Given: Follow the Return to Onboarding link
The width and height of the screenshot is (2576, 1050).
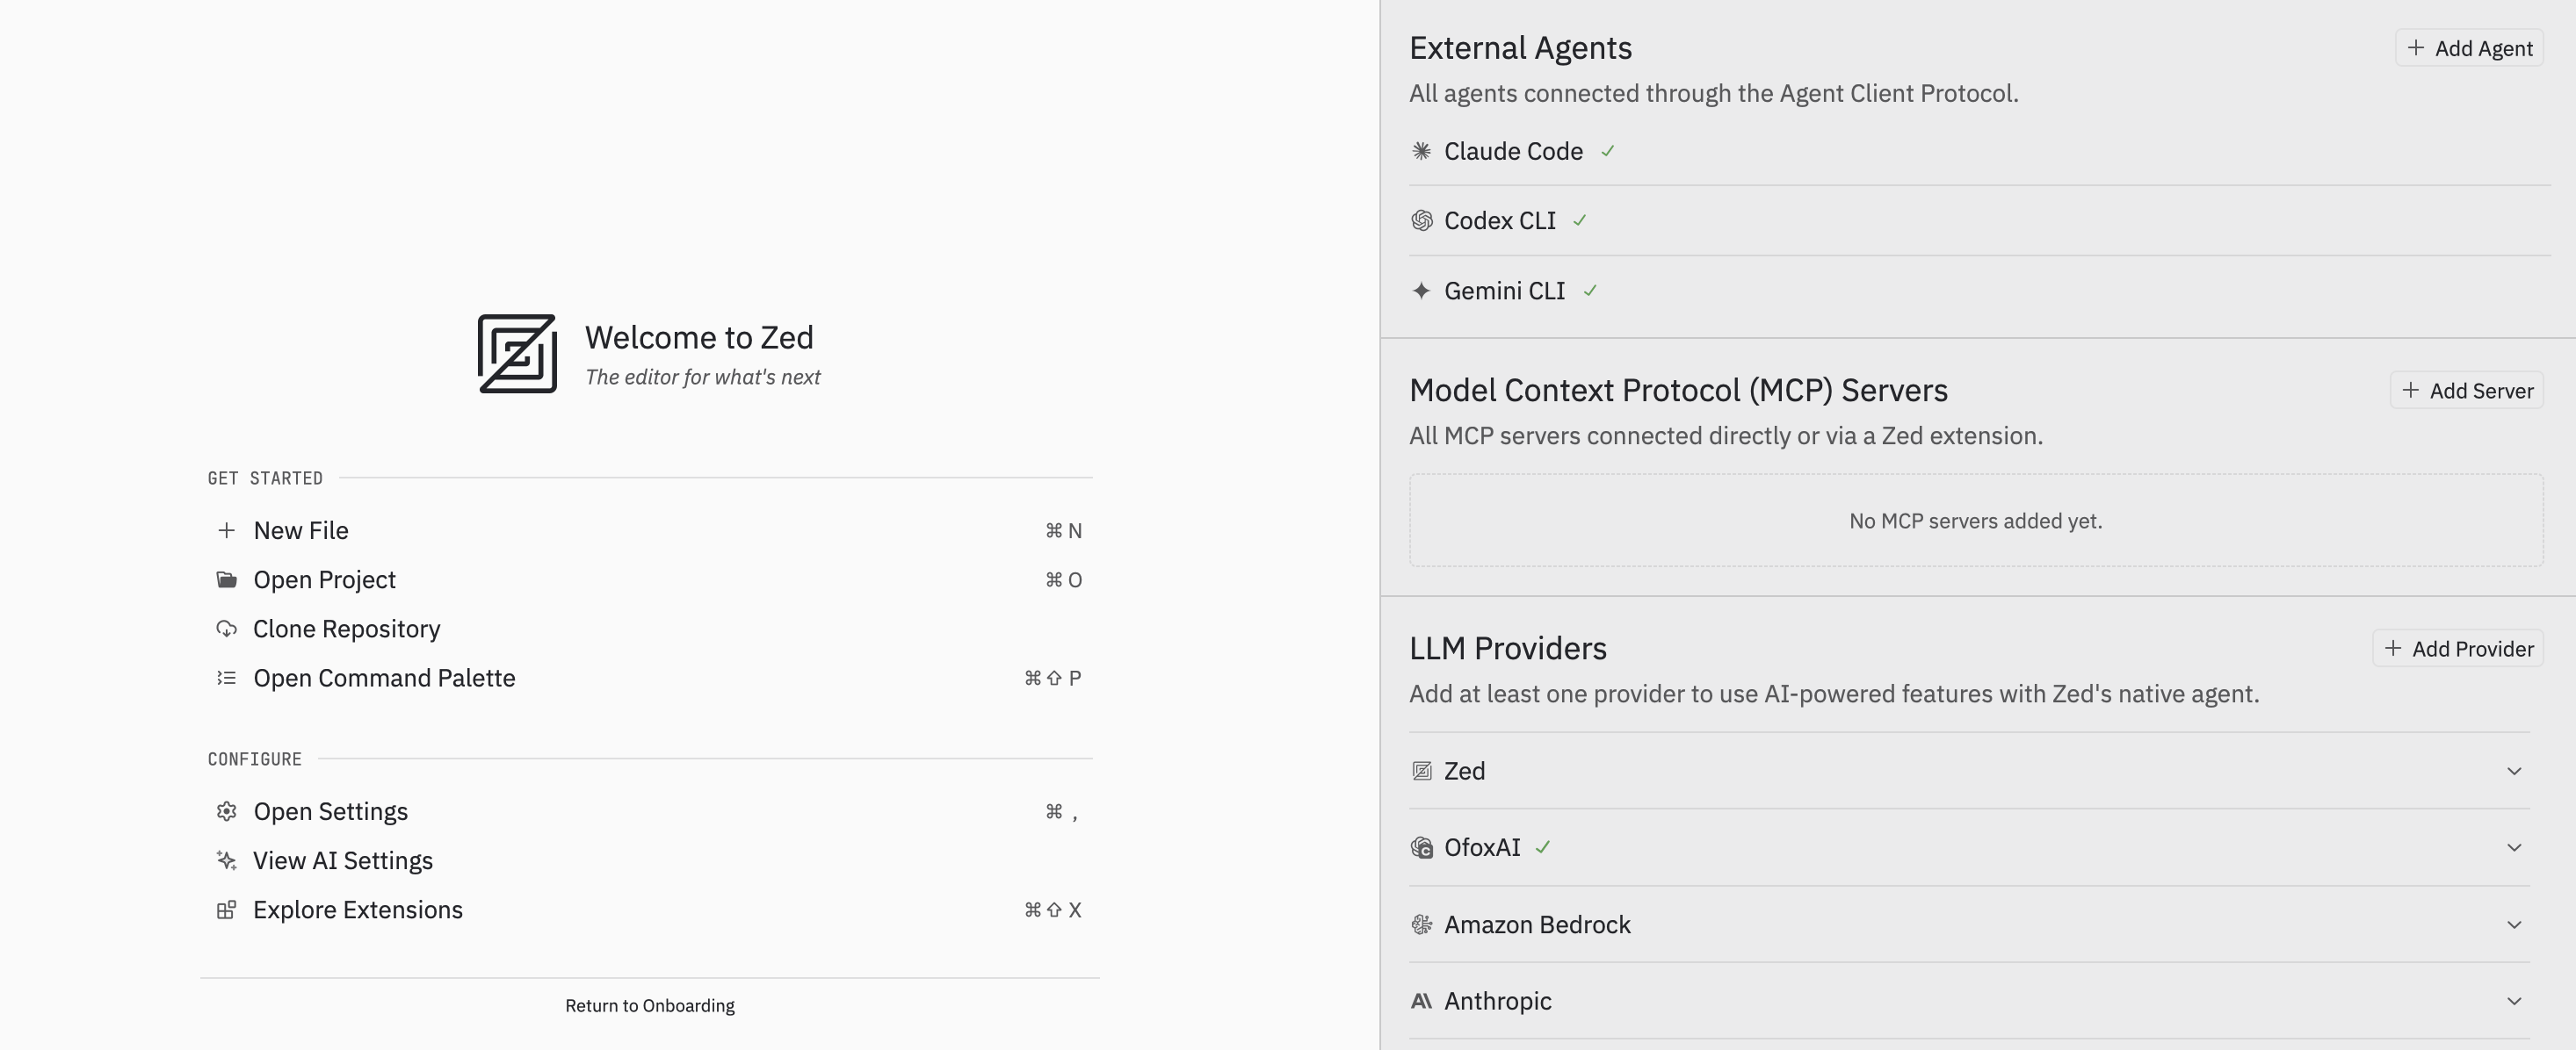Looking at the screenshot, I should [x=650, y=1005].
